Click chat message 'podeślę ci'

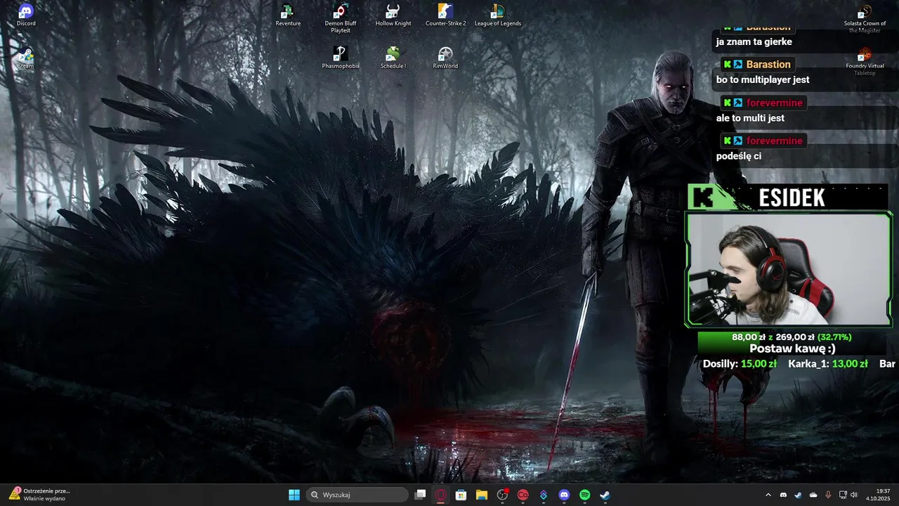pos(739,156)
